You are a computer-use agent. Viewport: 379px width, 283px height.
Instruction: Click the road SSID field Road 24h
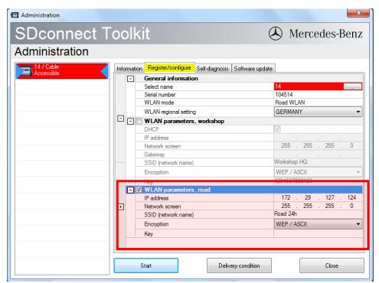tap(318, 214)
